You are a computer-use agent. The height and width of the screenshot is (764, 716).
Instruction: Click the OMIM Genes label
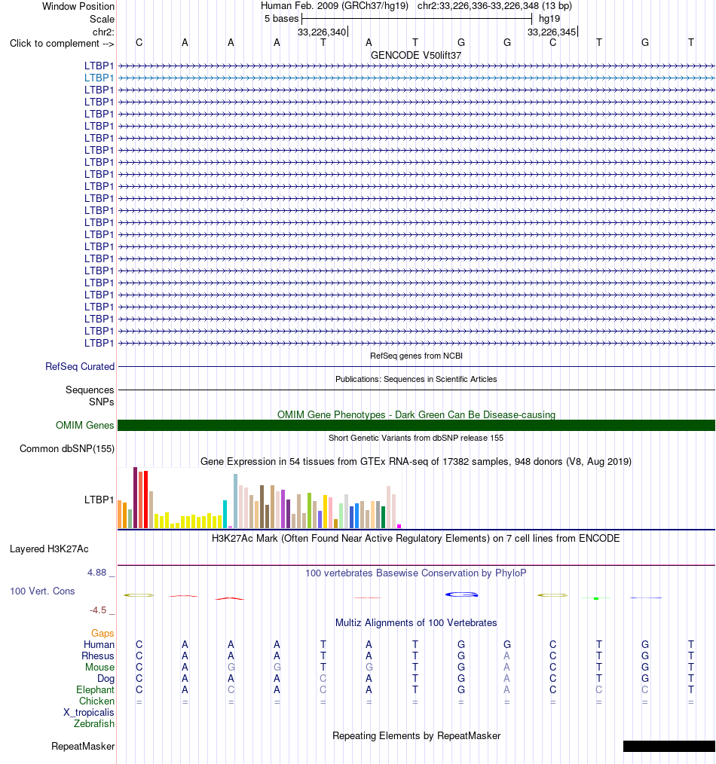85,426
